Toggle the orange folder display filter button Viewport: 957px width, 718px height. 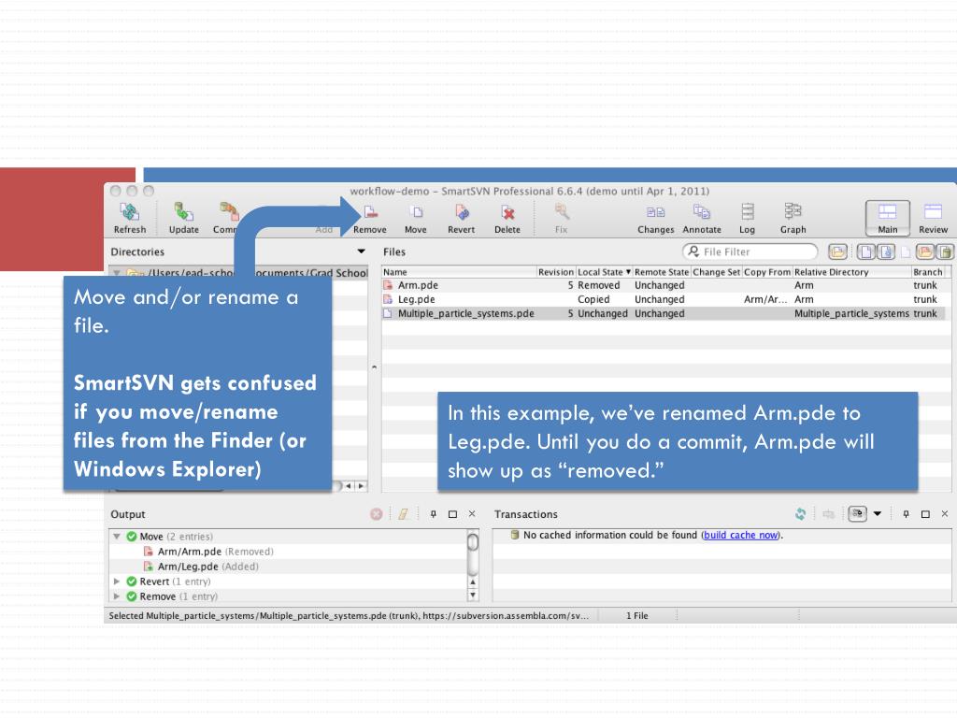925,251
